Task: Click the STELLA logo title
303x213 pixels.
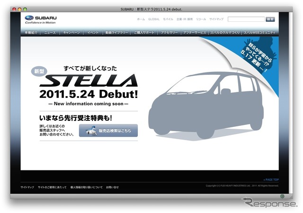Action: 89,80
